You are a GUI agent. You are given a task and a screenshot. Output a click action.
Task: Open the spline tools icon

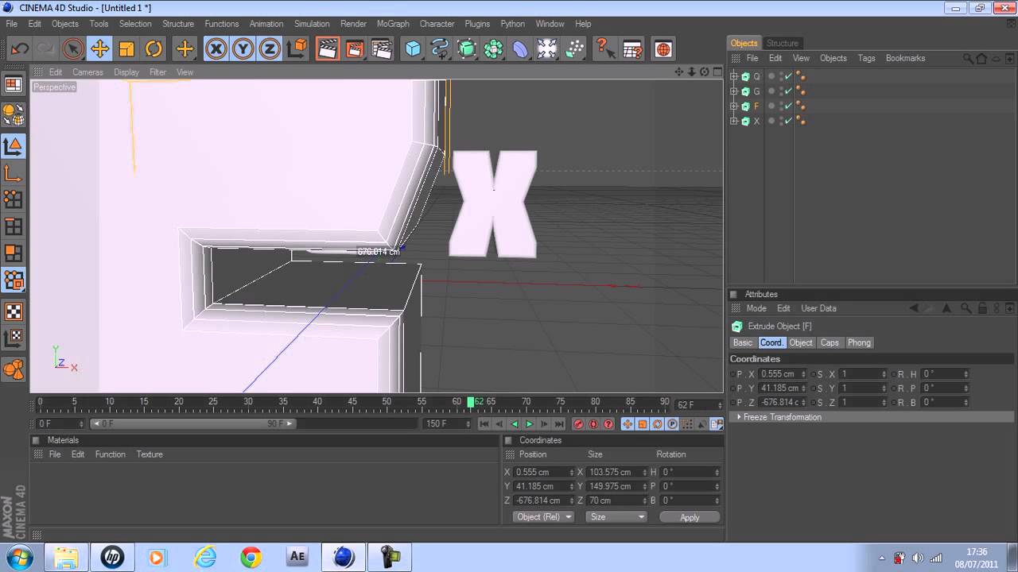pyautogui.click(x=440, y=49)
